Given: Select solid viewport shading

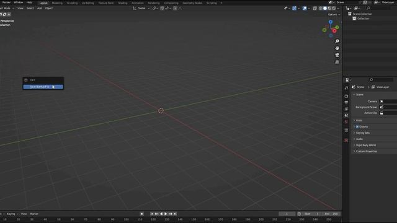Looking at the screenshot, I should tap(325, 8).
